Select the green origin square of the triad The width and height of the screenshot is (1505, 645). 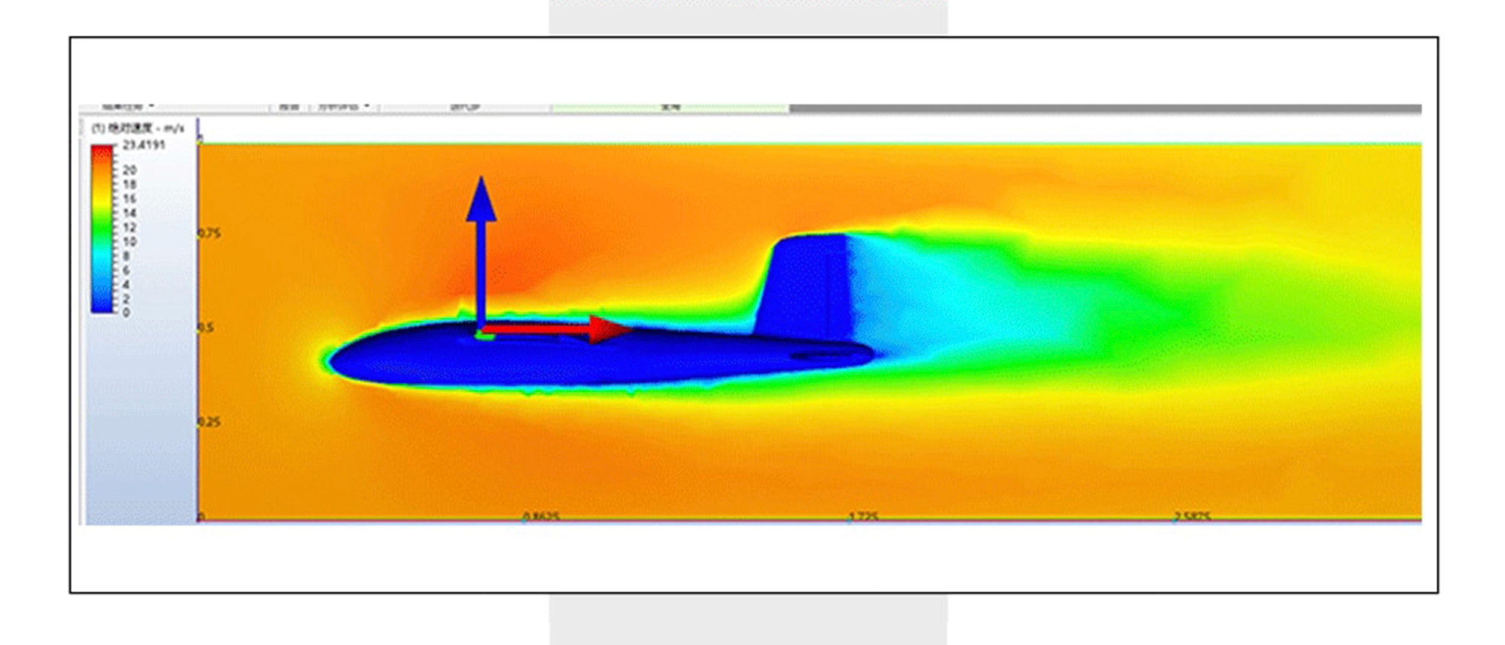click(x=483, y=334)
